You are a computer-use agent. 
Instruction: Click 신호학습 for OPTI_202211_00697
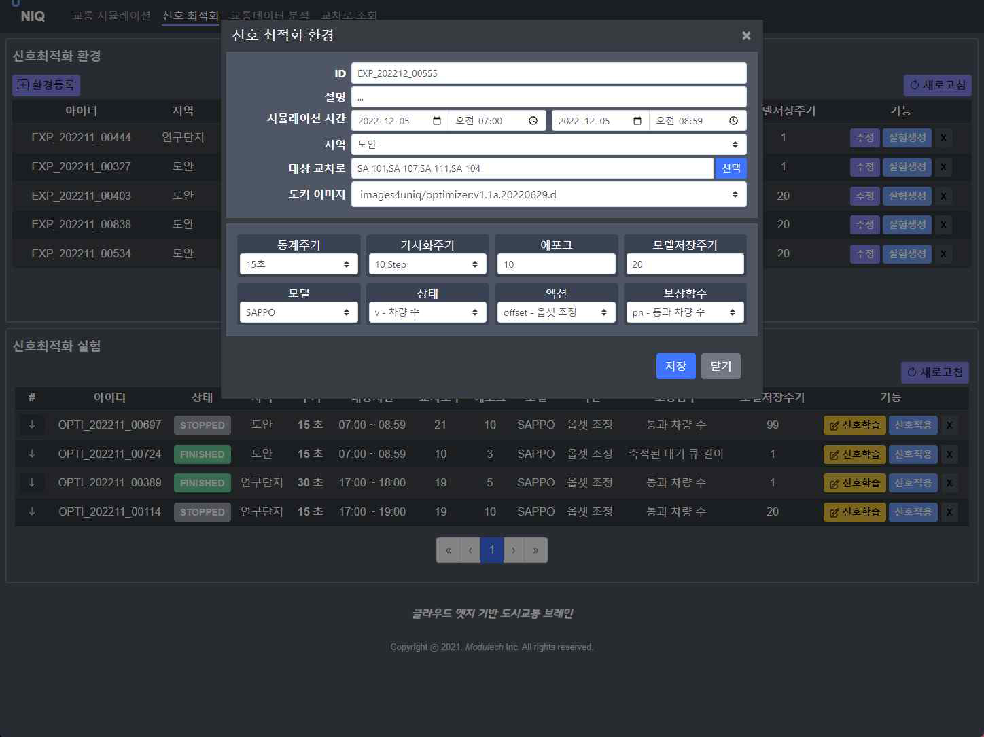855,425
